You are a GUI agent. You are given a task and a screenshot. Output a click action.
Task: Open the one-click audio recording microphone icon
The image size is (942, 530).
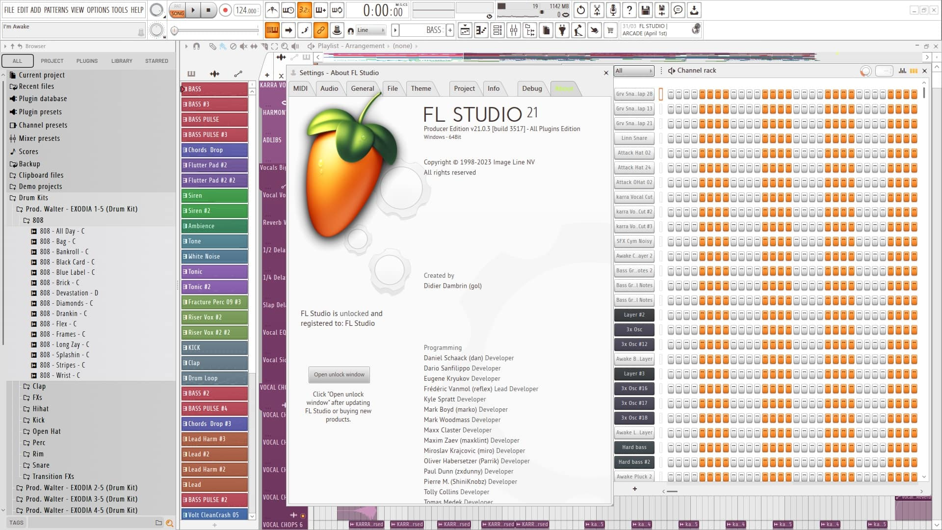pos(613,10)
